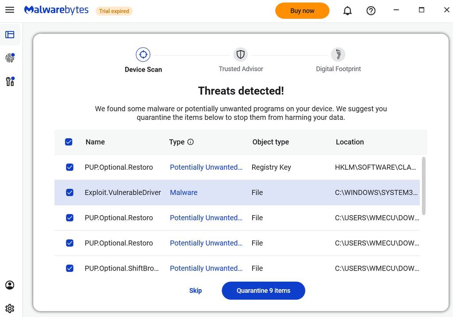The width and height of the screenshot is (453, 317).
Task: Uncheck the Exploit.VulnerableDriver checkbox
Action: coord(69,192)
